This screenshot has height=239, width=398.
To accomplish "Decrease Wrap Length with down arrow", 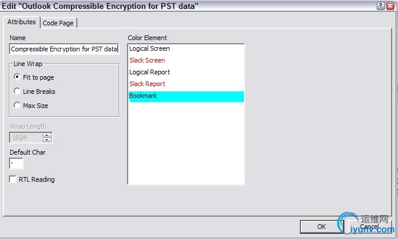I will tap(48, 140).
